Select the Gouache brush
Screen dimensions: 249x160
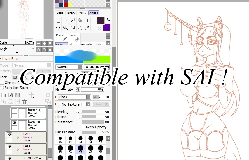coord(87,44)
